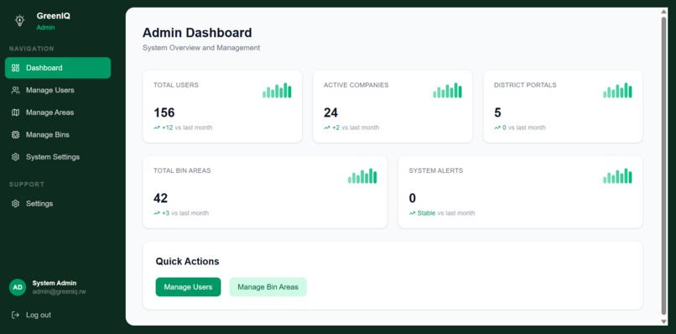Click the Admin Dashboard heading
The image size is (676, 334).
[197, 33]
